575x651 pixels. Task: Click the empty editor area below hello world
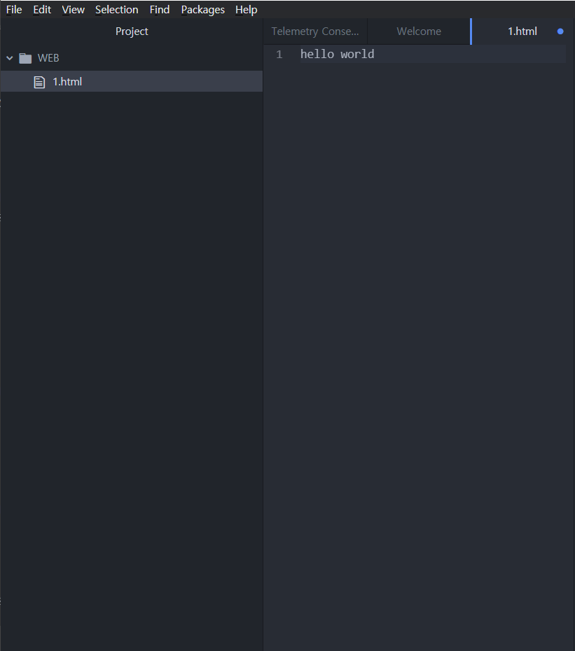(420, 280)
